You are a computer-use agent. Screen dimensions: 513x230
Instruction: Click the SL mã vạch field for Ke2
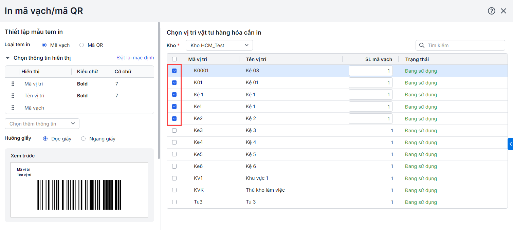370,119
